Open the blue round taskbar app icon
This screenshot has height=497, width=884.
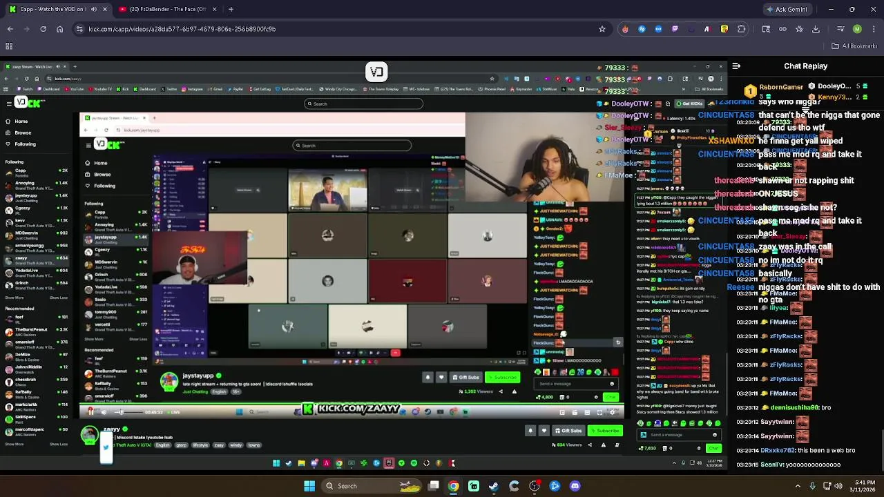(x=555, y=486)
